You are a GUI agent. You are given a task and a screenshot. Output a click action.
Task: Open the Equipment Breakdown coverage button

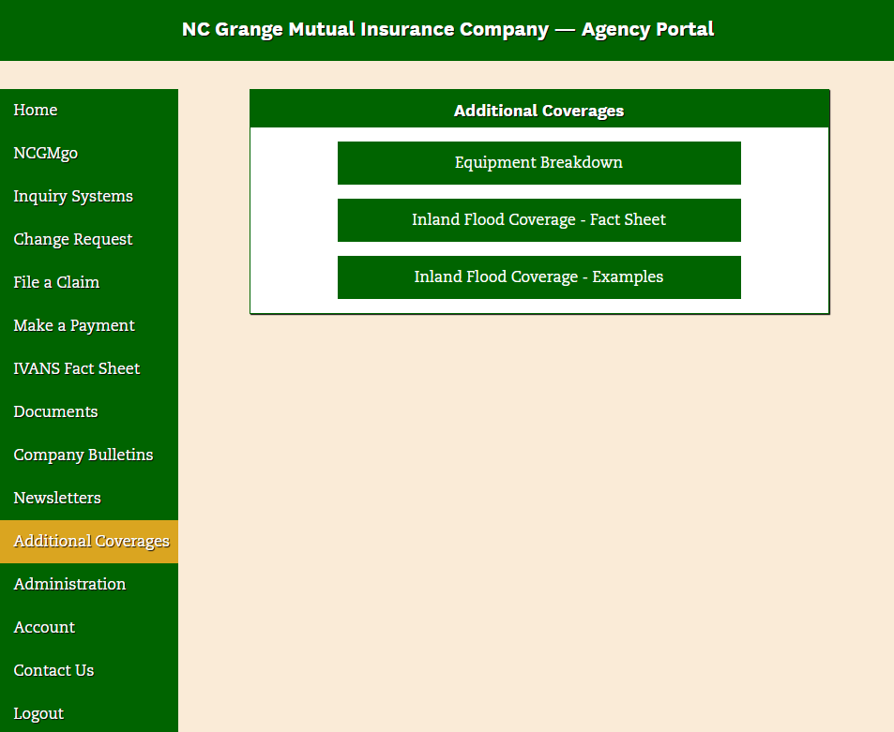coord(538,163)
